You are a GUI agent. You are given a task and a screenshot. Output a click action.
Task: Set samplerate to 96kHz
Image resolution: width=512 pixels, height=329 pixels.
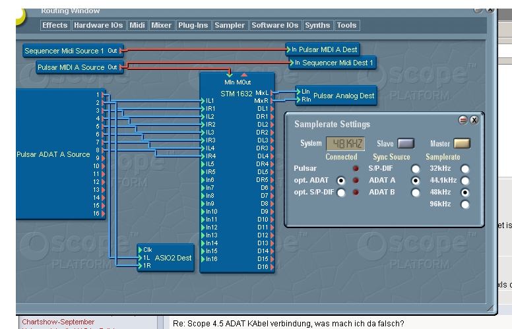[x=465, y=204]
